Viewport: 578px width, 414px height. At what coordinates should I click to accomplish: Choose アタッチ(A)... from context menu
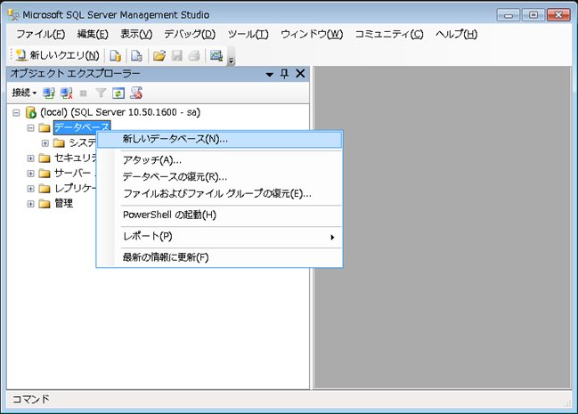219,160
